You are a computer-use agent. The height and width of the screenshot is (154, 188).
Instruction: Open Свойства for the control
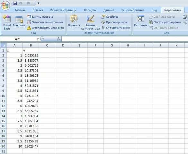point(110,17)
